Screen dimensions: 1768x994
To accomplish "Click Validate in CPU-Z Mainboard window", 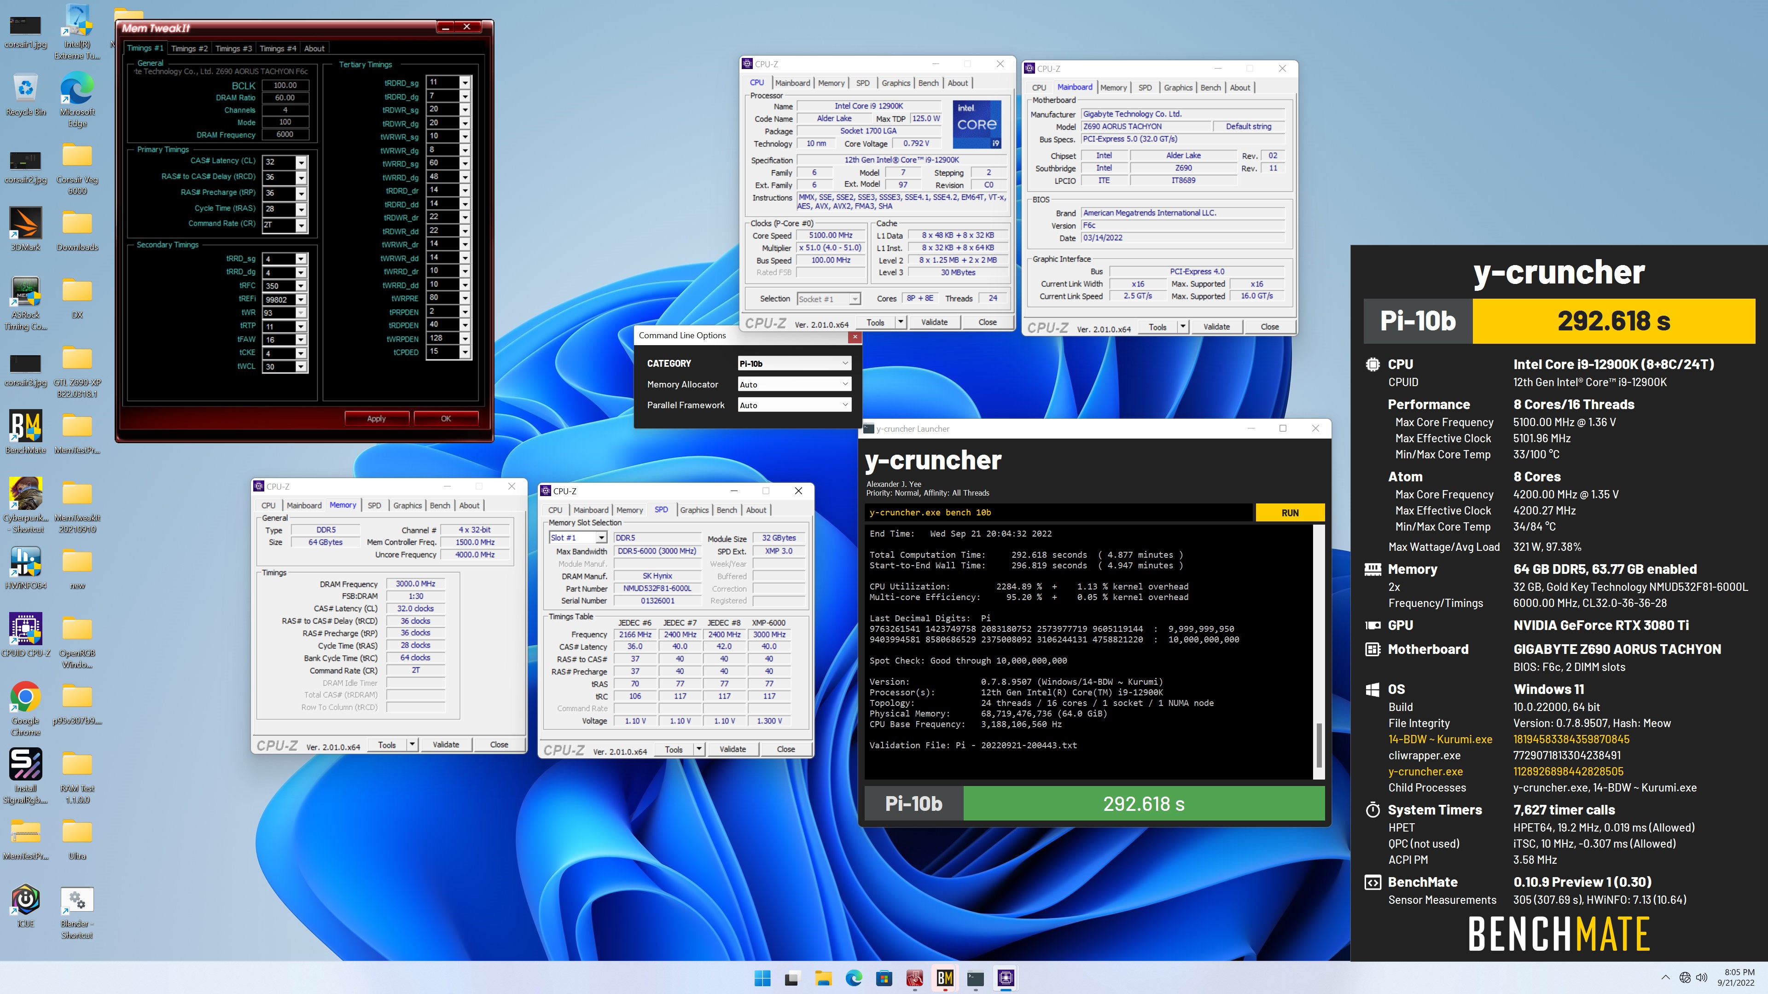I will click(x=1216, y=327).
